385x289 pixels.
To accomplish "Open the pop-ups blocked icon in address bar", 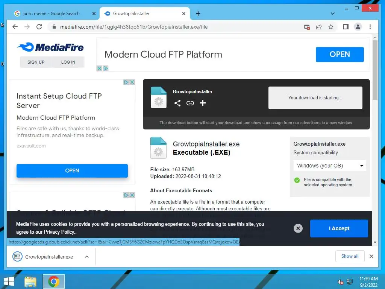I will click(x=307, y=27).
